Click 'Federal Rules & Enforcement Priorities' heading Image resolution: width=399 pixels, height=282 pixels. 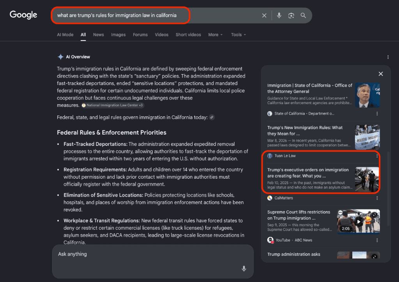point(112,133)
